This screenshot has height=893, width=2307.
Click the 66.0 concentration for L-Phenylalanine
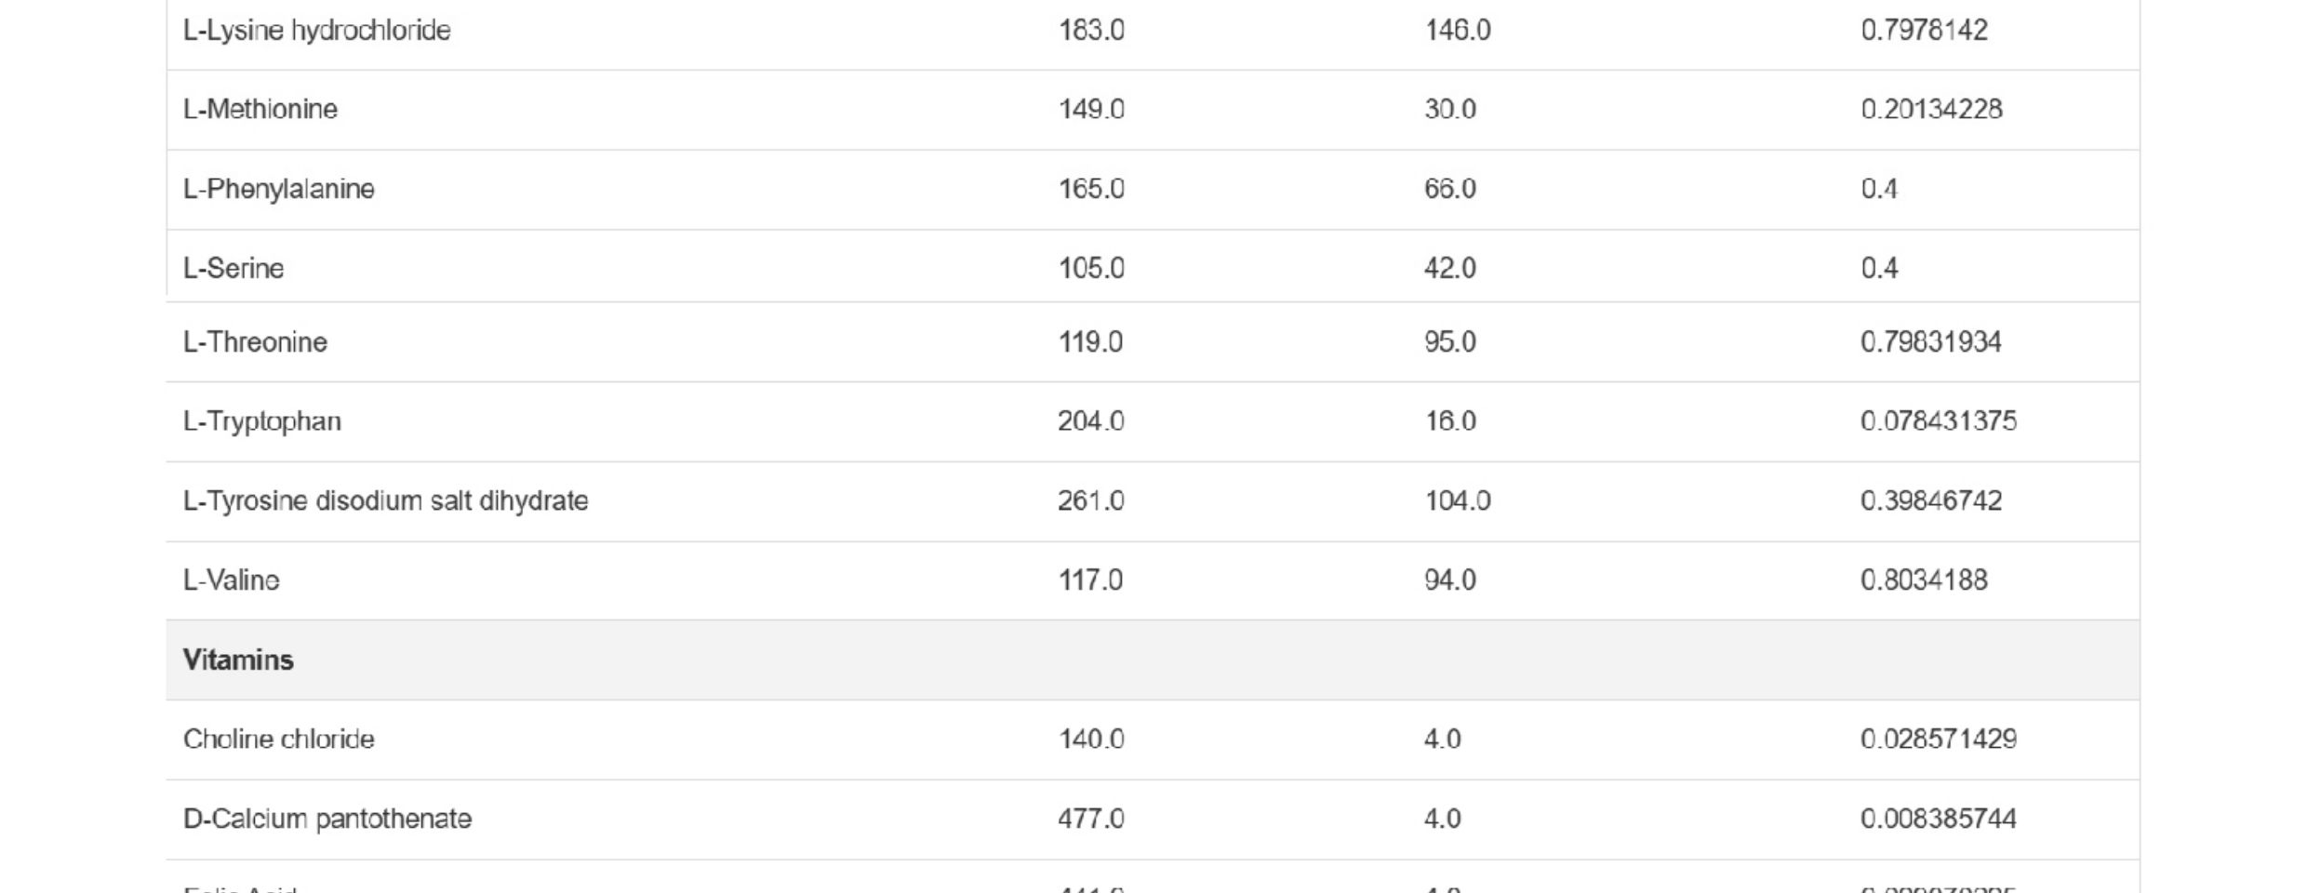(1449, 189)
